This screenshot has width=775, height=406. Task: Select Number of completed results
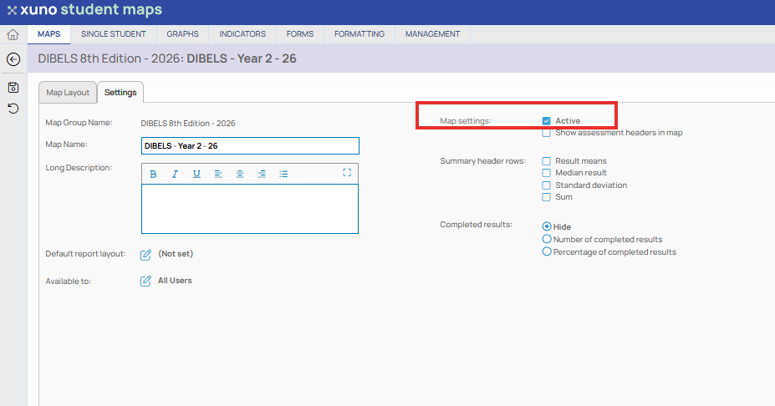547,239
